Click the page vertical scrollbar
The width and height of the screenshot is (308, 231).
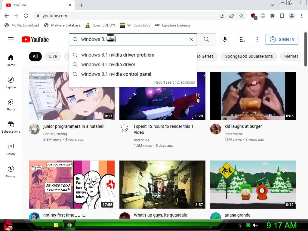click(306, 50)
